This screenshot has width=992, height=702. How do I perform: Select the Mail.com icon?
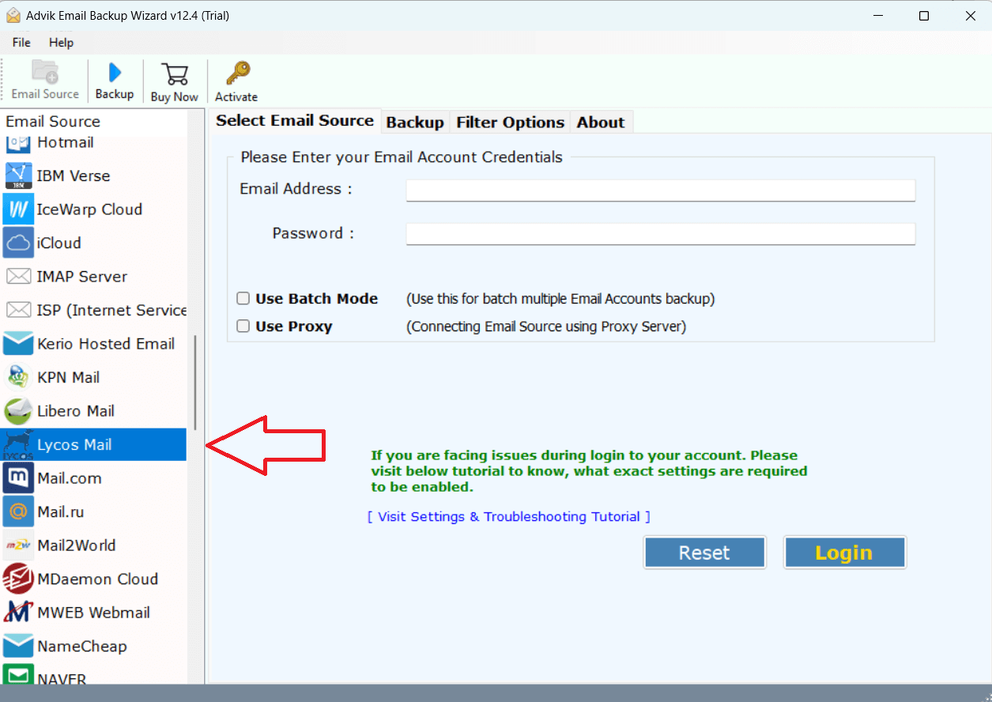[18, 478]
